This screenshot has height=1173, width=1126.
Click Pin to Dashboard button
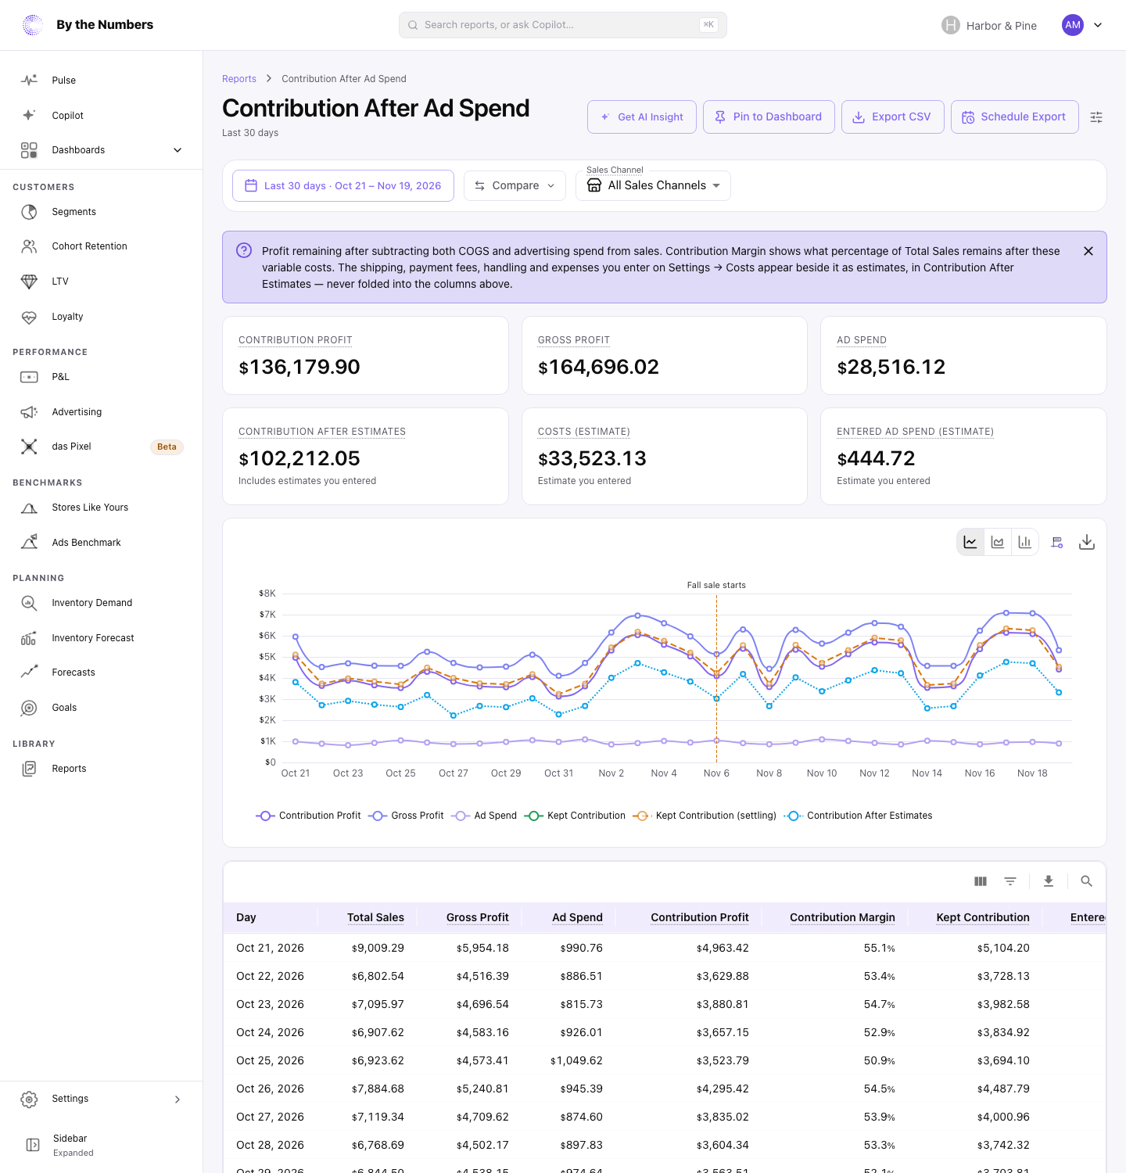coord(769,117)
